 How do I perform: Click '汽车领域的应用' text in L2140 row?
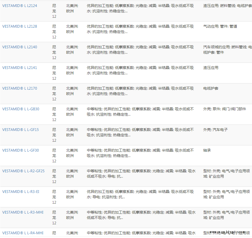coord(217,47)
